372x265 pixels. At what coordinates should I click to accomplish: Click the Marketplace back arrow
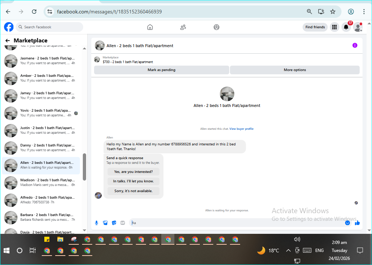tap(8, 41)
